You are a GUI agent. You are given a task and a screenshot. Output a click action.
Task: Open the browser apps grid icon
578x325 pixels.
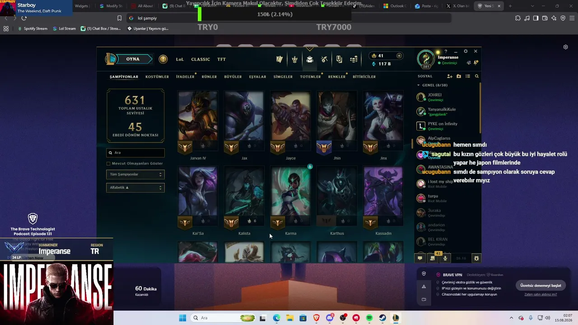pos(6,28)
